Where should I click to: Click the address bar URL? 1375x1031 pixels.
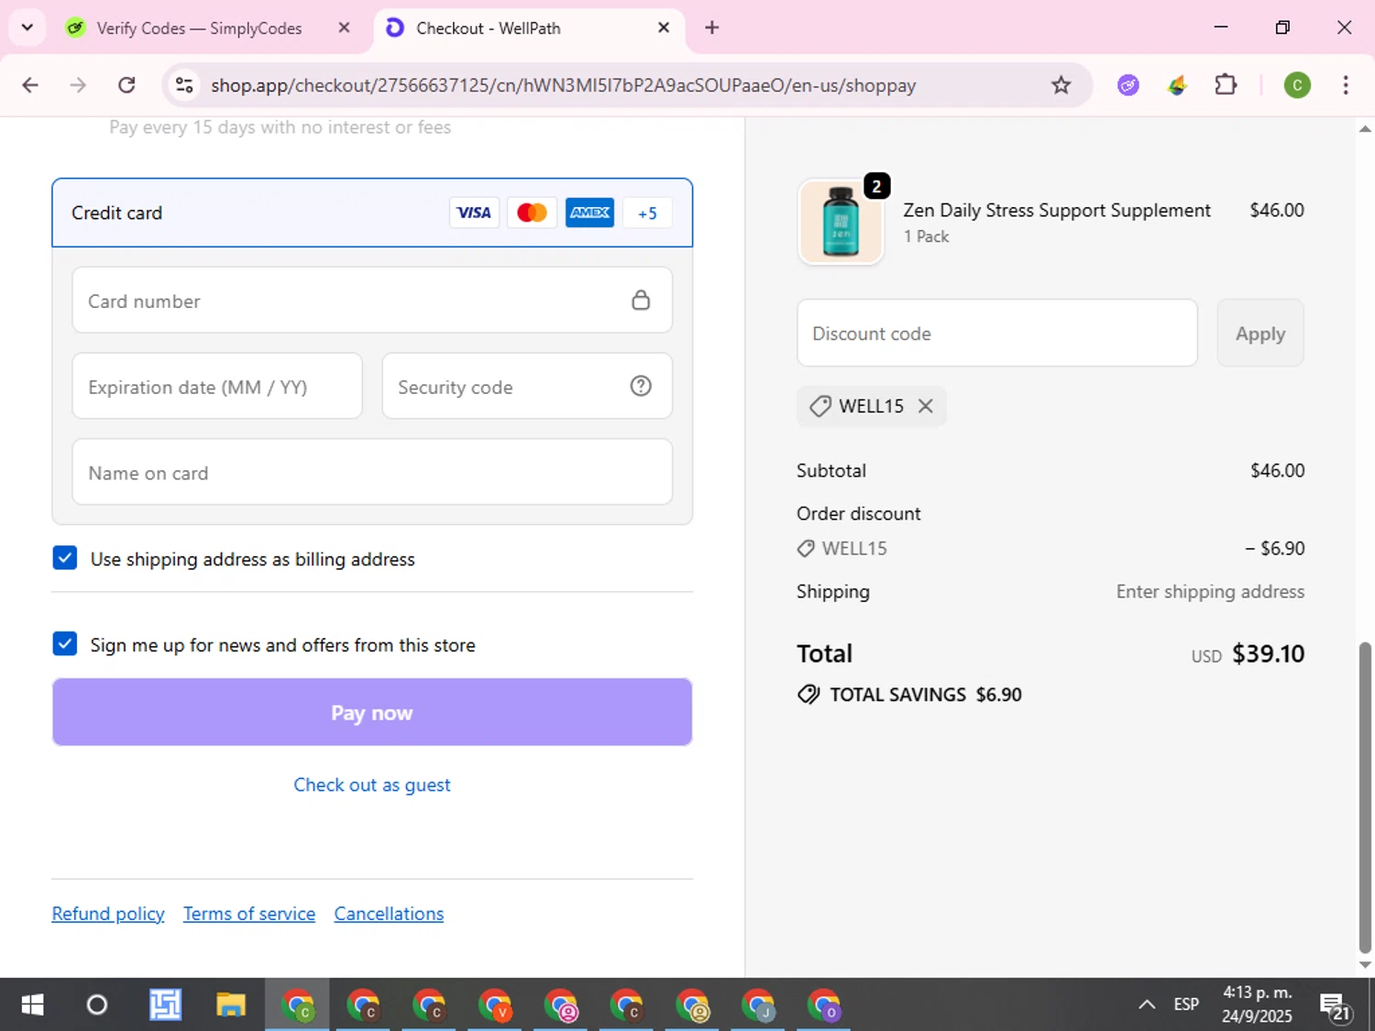563,85
